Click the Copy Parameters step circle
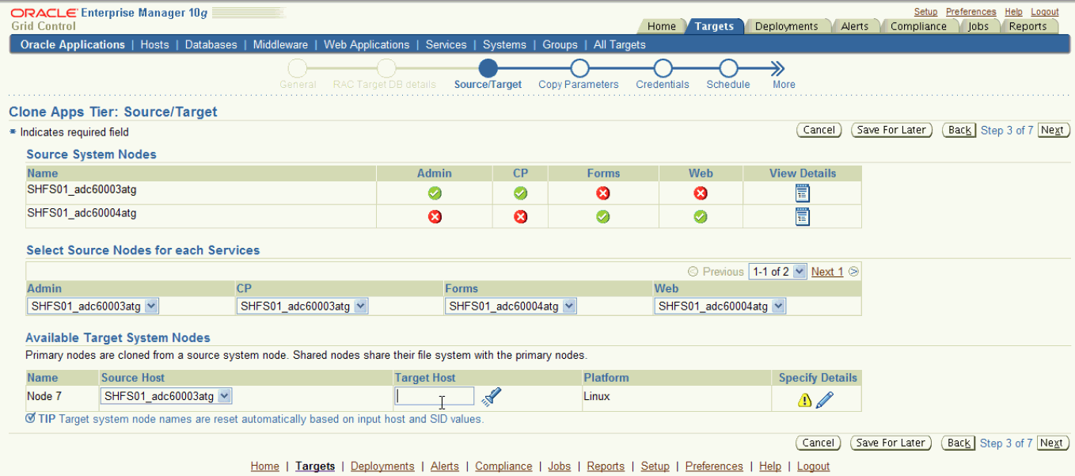1075x476 pixels. click(579, 69)
